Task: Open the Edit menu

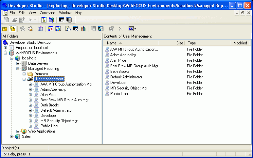Action: pyautogui.click(x=22, y=13)
